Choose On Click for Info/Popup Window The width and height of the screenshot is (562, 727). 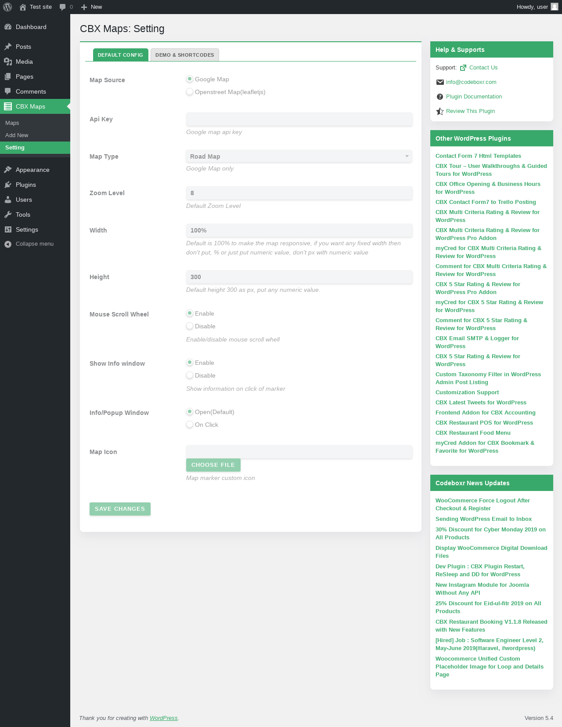click(190, 425)
